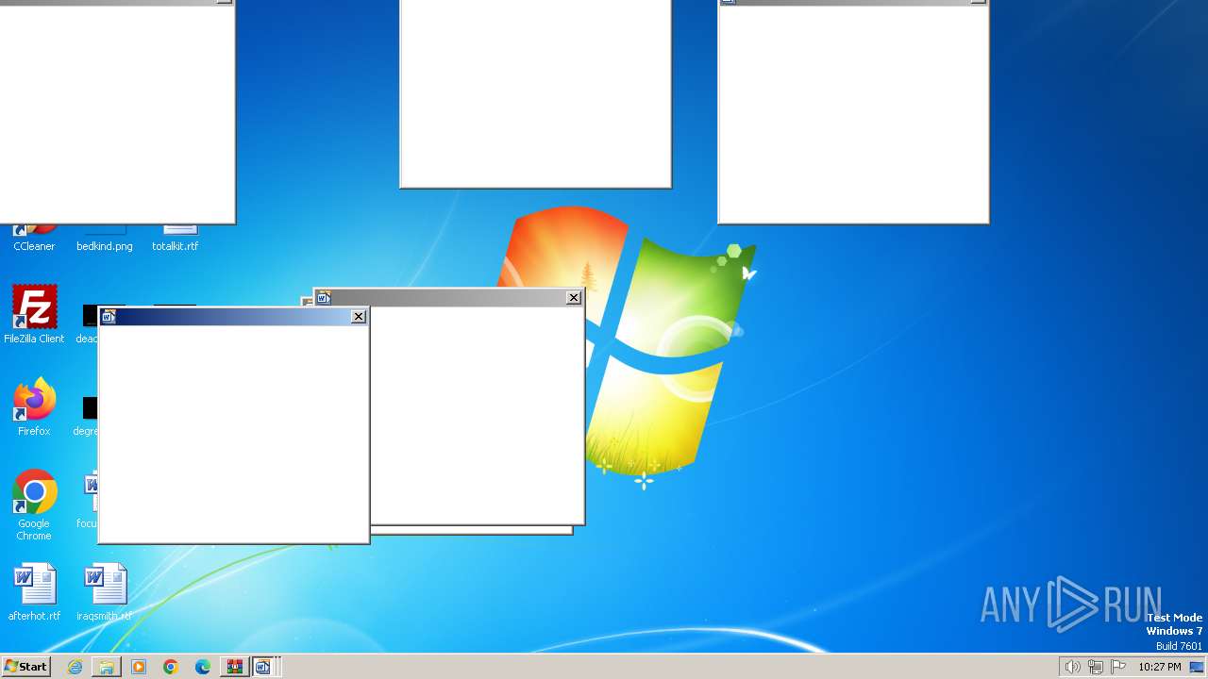Open the Start menu
Image resolution: width=1208 pixels, height=679 pixels.
(25, 667)
